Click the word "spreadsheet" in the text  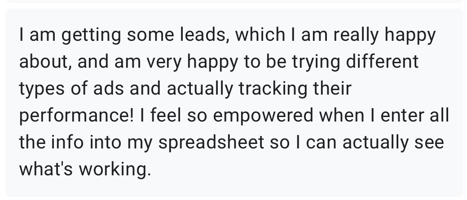pos(211,142)
